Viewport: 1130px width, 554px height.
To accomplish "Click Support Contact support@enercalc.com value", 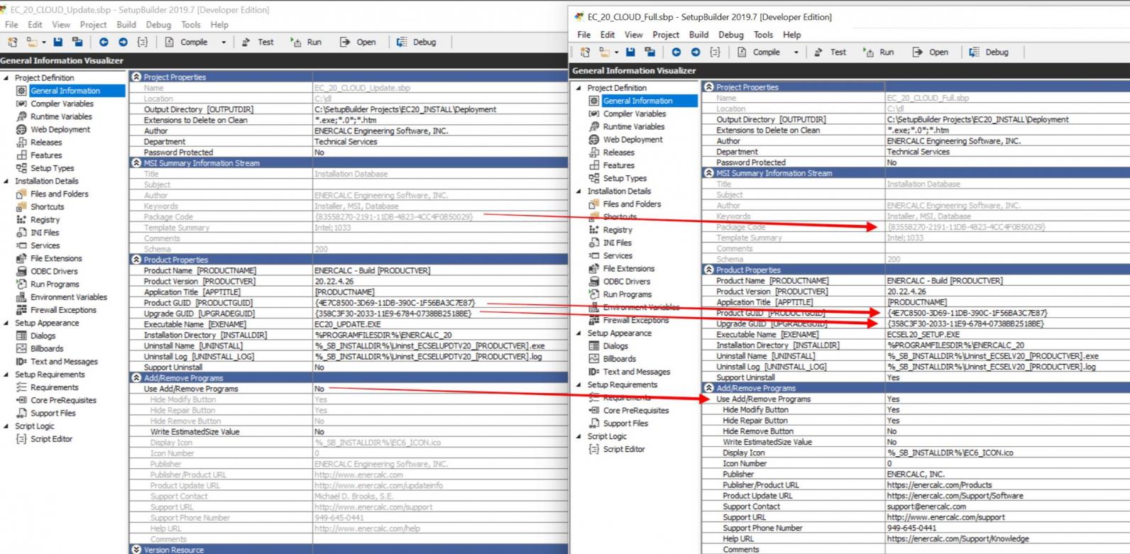I will click(926, 506).
